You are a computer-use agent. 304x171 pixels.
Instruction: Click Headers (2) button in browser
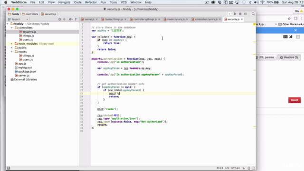[289, 57]
